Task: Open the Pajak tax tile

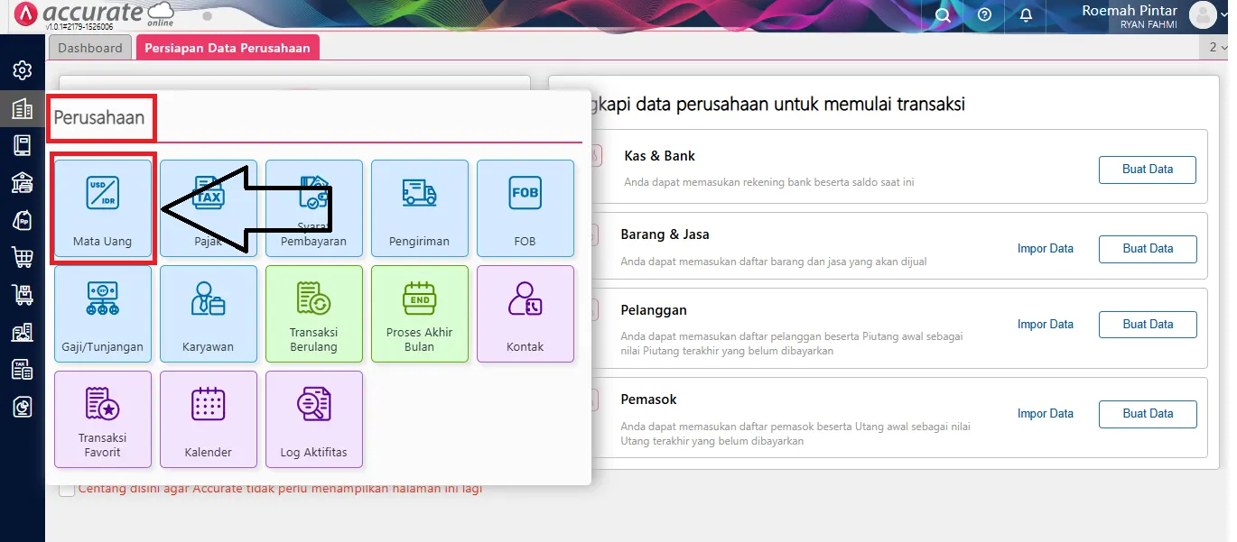Action: 209,208
